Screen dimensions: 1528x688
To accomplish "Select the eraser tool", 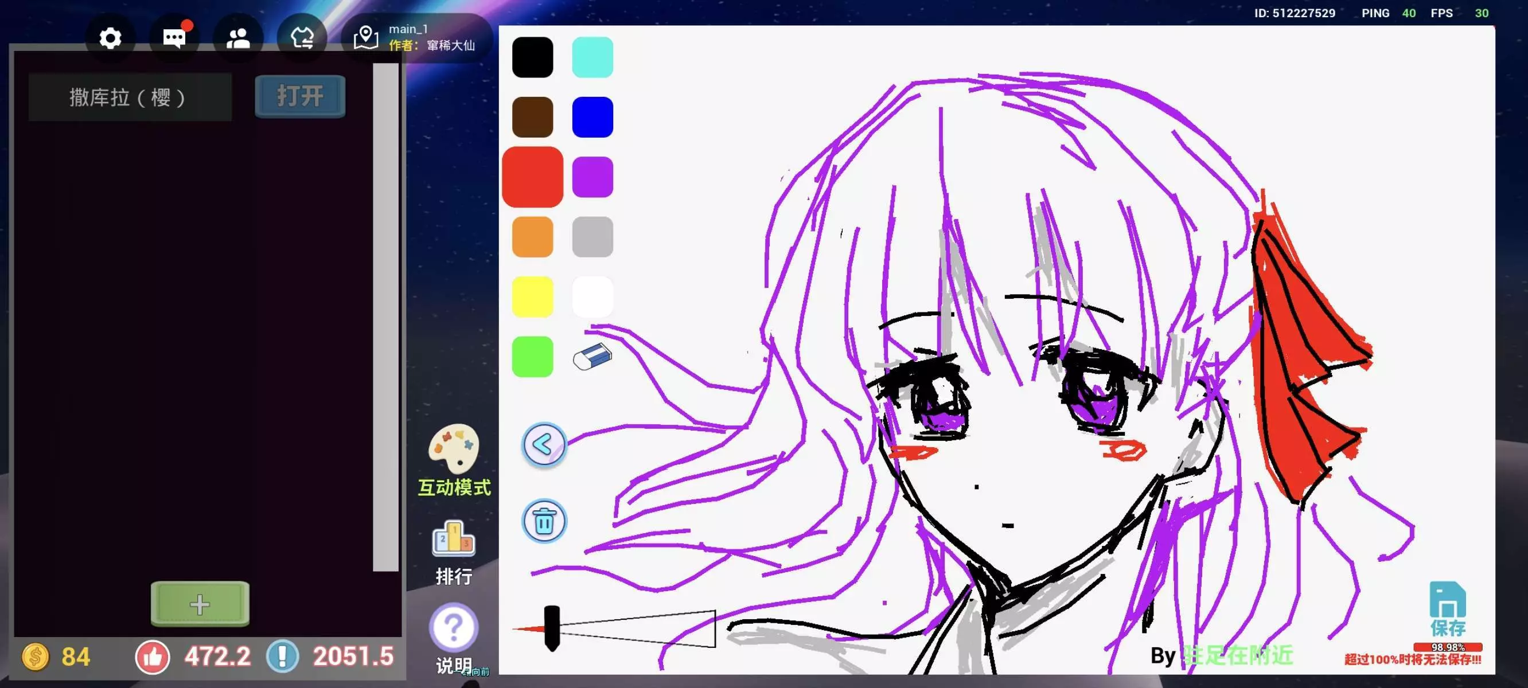I will (592, 356).
